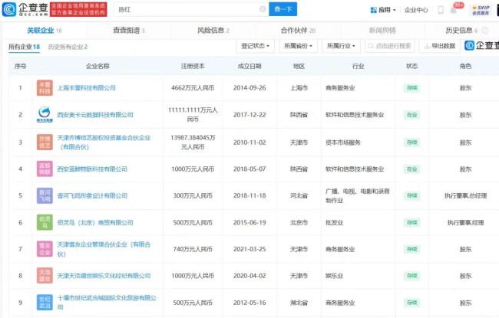Click the 西安蓝鲸物联 company logo icon
The width and height of the screenshot is (499, 318).
coord(45,169)
